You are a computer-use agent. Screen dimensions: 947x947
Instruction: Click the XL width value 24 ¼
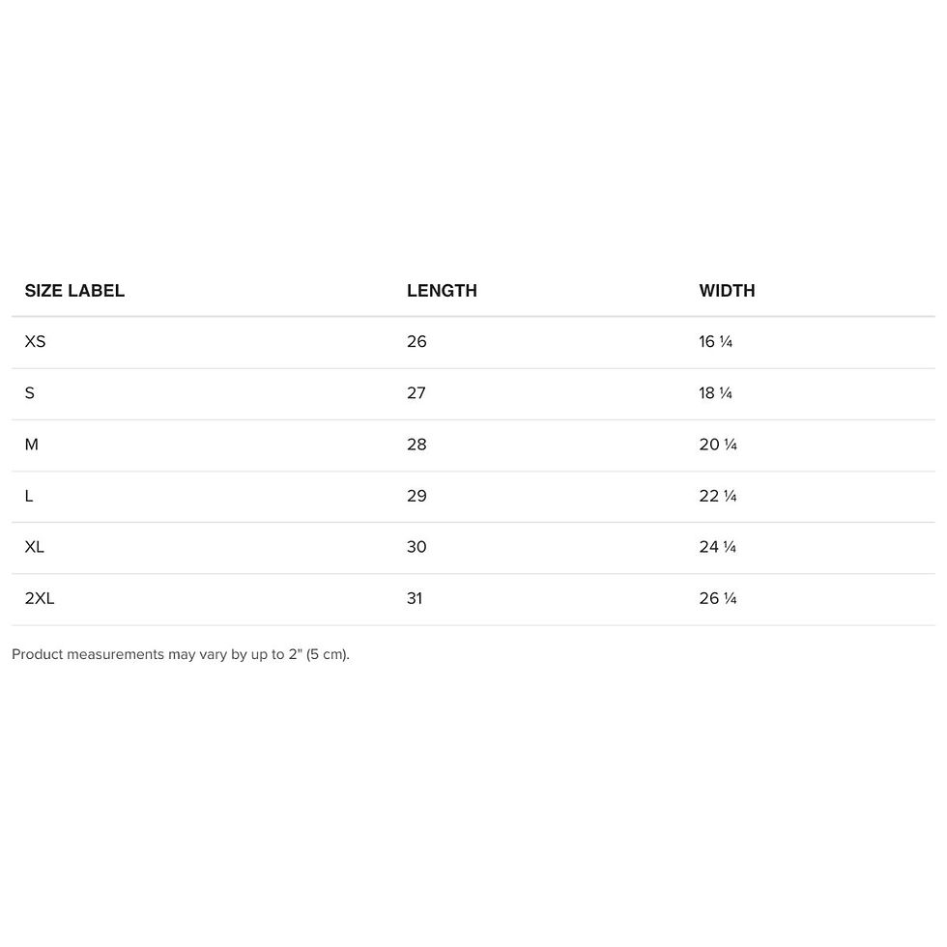tap(717, 547)
